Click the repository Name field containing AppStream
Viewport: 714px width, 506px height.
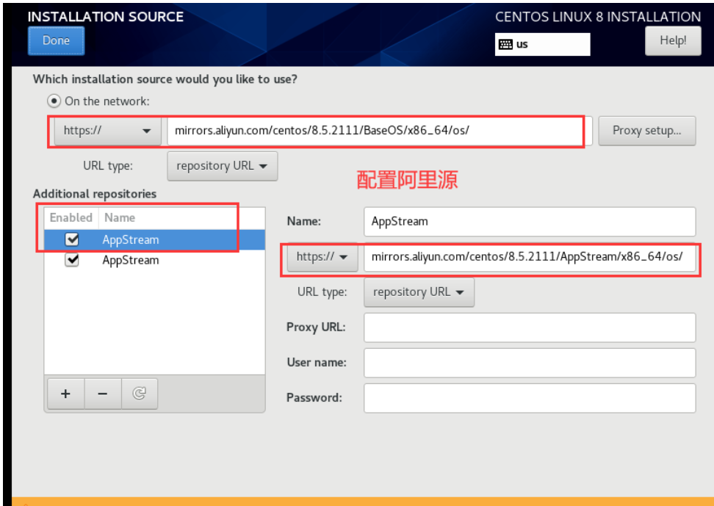coord(529,221)
